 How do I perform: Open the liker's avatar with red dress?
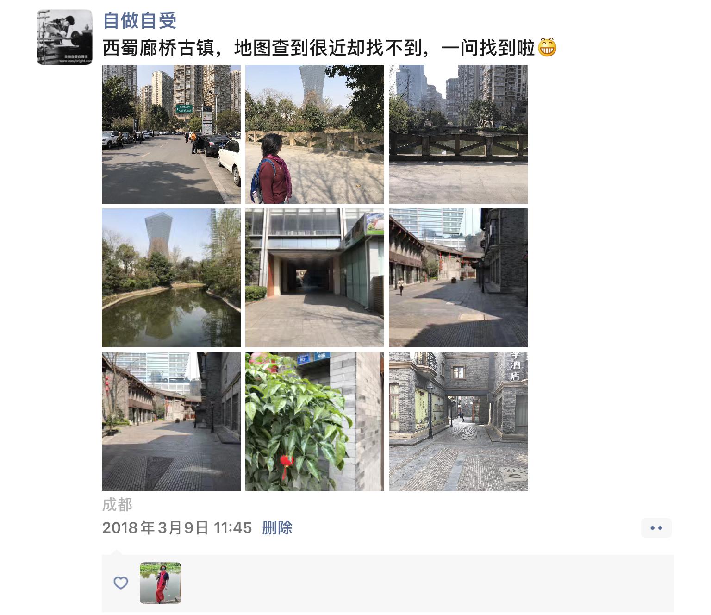161,583
